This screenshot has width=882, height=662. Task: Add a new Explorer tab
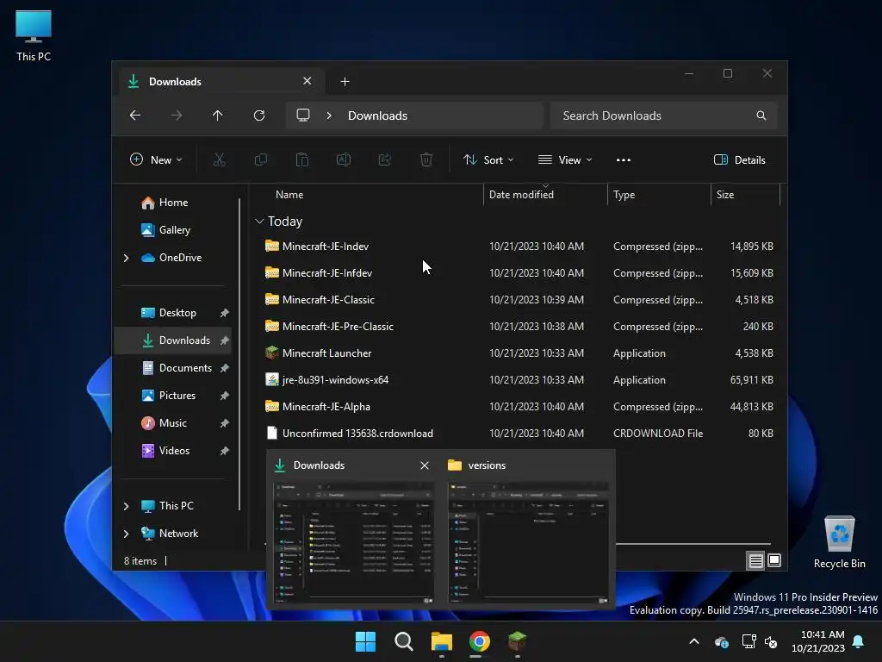point(345,82)
